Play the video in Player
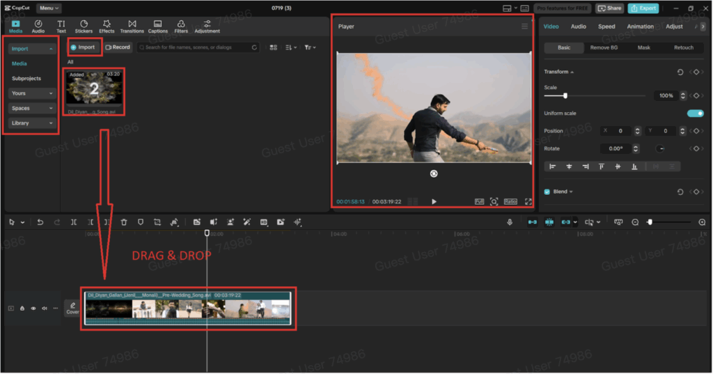Image resolution: width=713 pixels, height=374 pixels. click(434, 201)
